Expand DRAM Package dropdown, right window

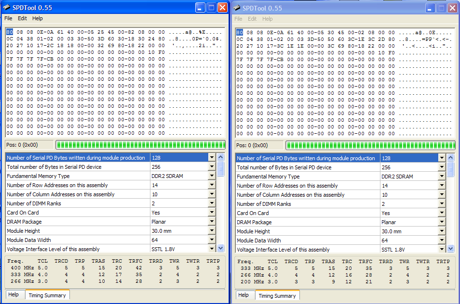[442, 222]
